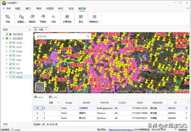This screenshot has height=132, width=191.
Task: Uncheck the agnp layer checkbox
Action: click(10, 73)
